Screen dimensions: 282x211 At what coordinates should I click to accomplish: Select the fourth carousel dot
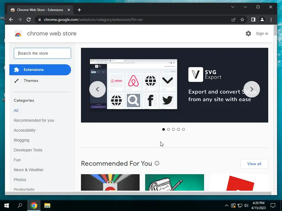pos(178,129)
